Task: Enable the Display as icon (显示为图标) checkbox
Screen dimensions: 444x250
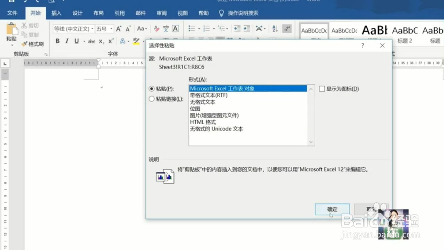Action: point(322,89)
